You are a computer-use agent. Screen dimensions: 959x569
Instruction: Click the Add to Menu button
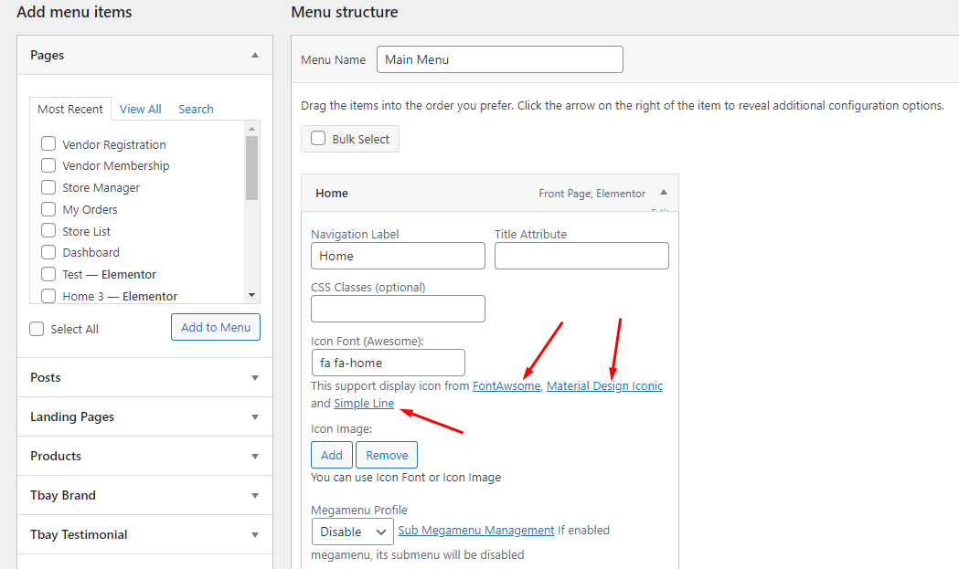[216, 327]
